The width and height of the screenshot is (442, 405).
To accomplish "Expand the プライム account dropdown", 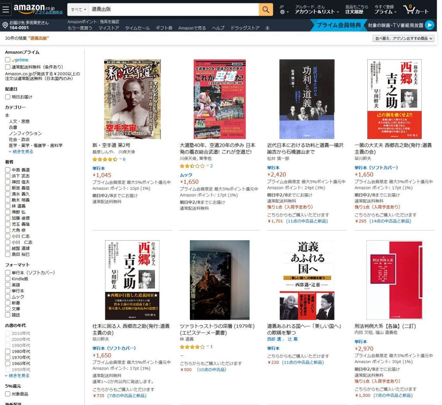I will (385, 9).
